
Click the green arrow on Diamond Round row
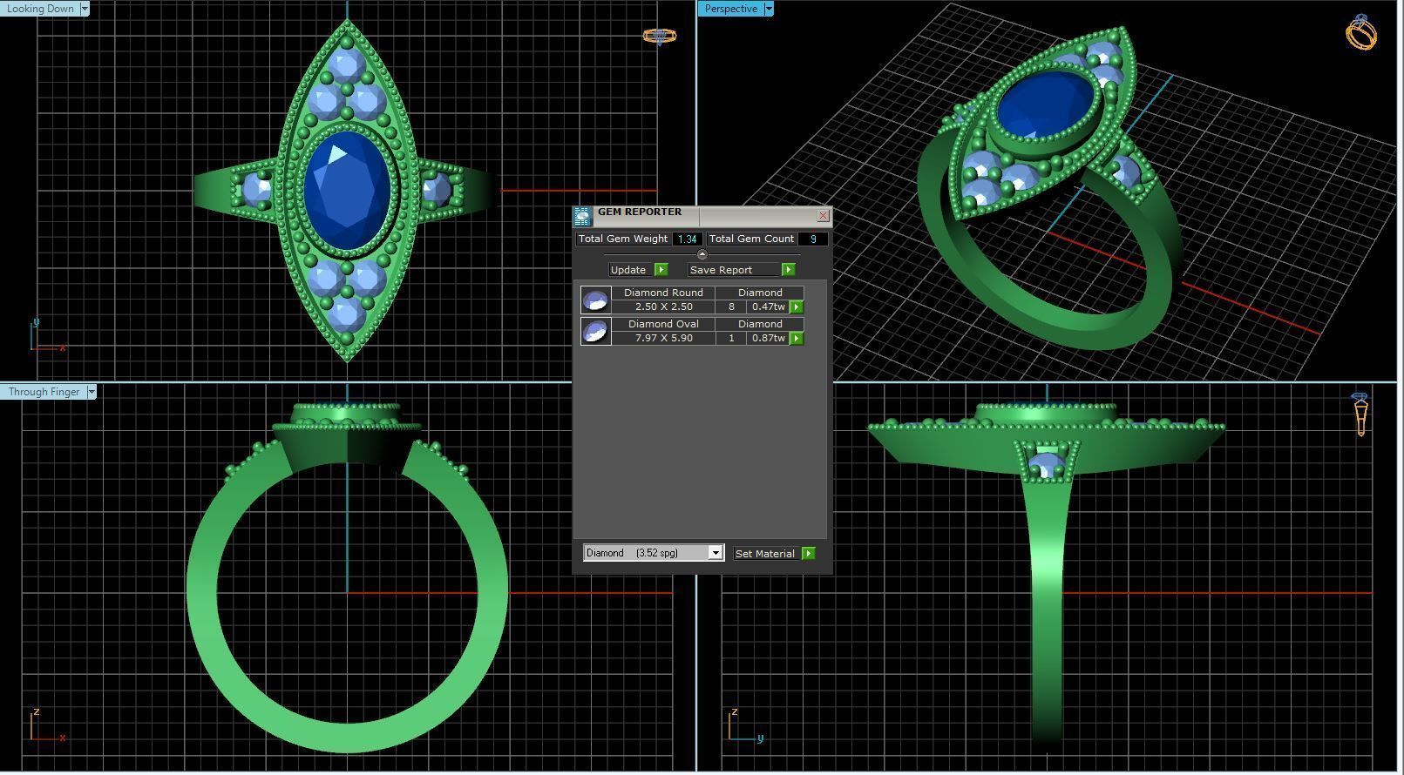click(x=797, y=307)
